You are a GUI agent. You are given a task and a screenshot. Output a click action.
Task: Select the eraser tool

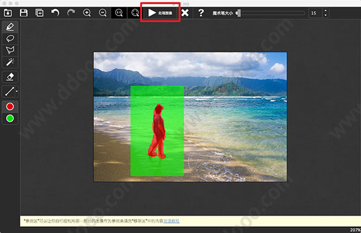tap(10, 77)
